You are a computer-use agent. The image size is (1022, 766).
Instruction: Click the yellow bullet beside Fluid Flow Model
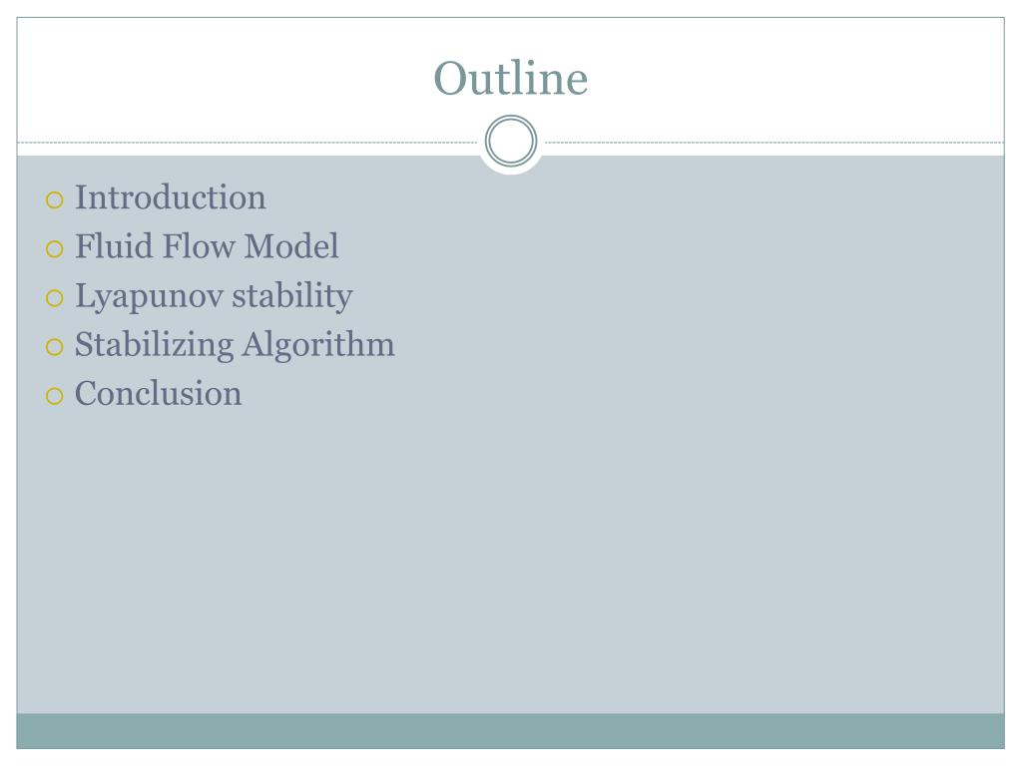(55, 248)
